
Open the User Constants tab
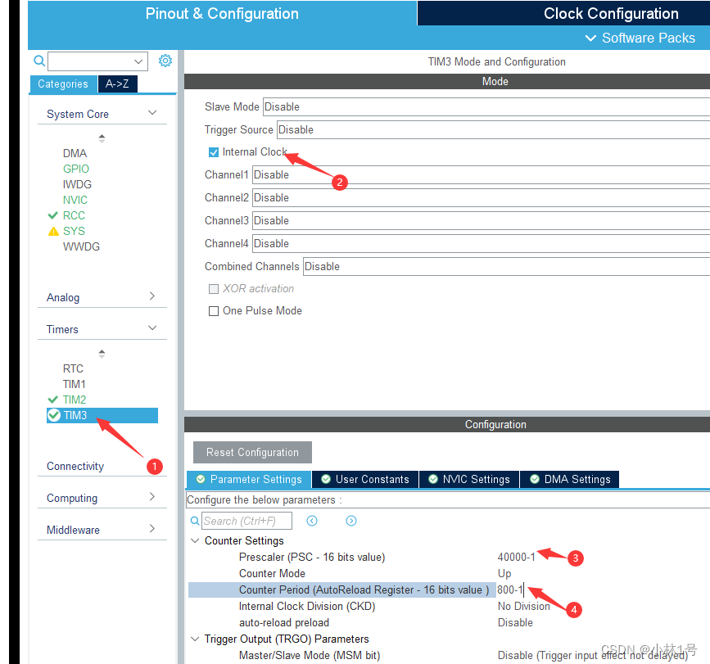(x=365, y=479)
